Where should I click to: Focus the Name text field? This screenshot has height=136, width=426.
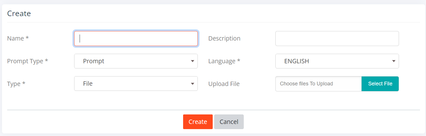click(x=136, y=39)
